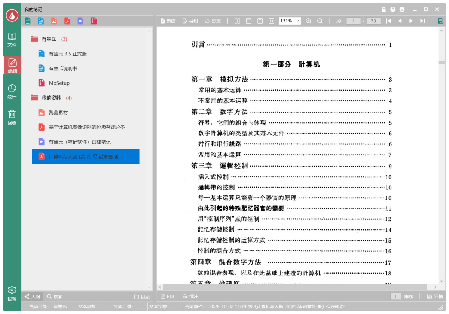Image resolution: width=449 pixels, height=314 pixels.
Task: Open the 详情 details panel
Action: (435, 296)
